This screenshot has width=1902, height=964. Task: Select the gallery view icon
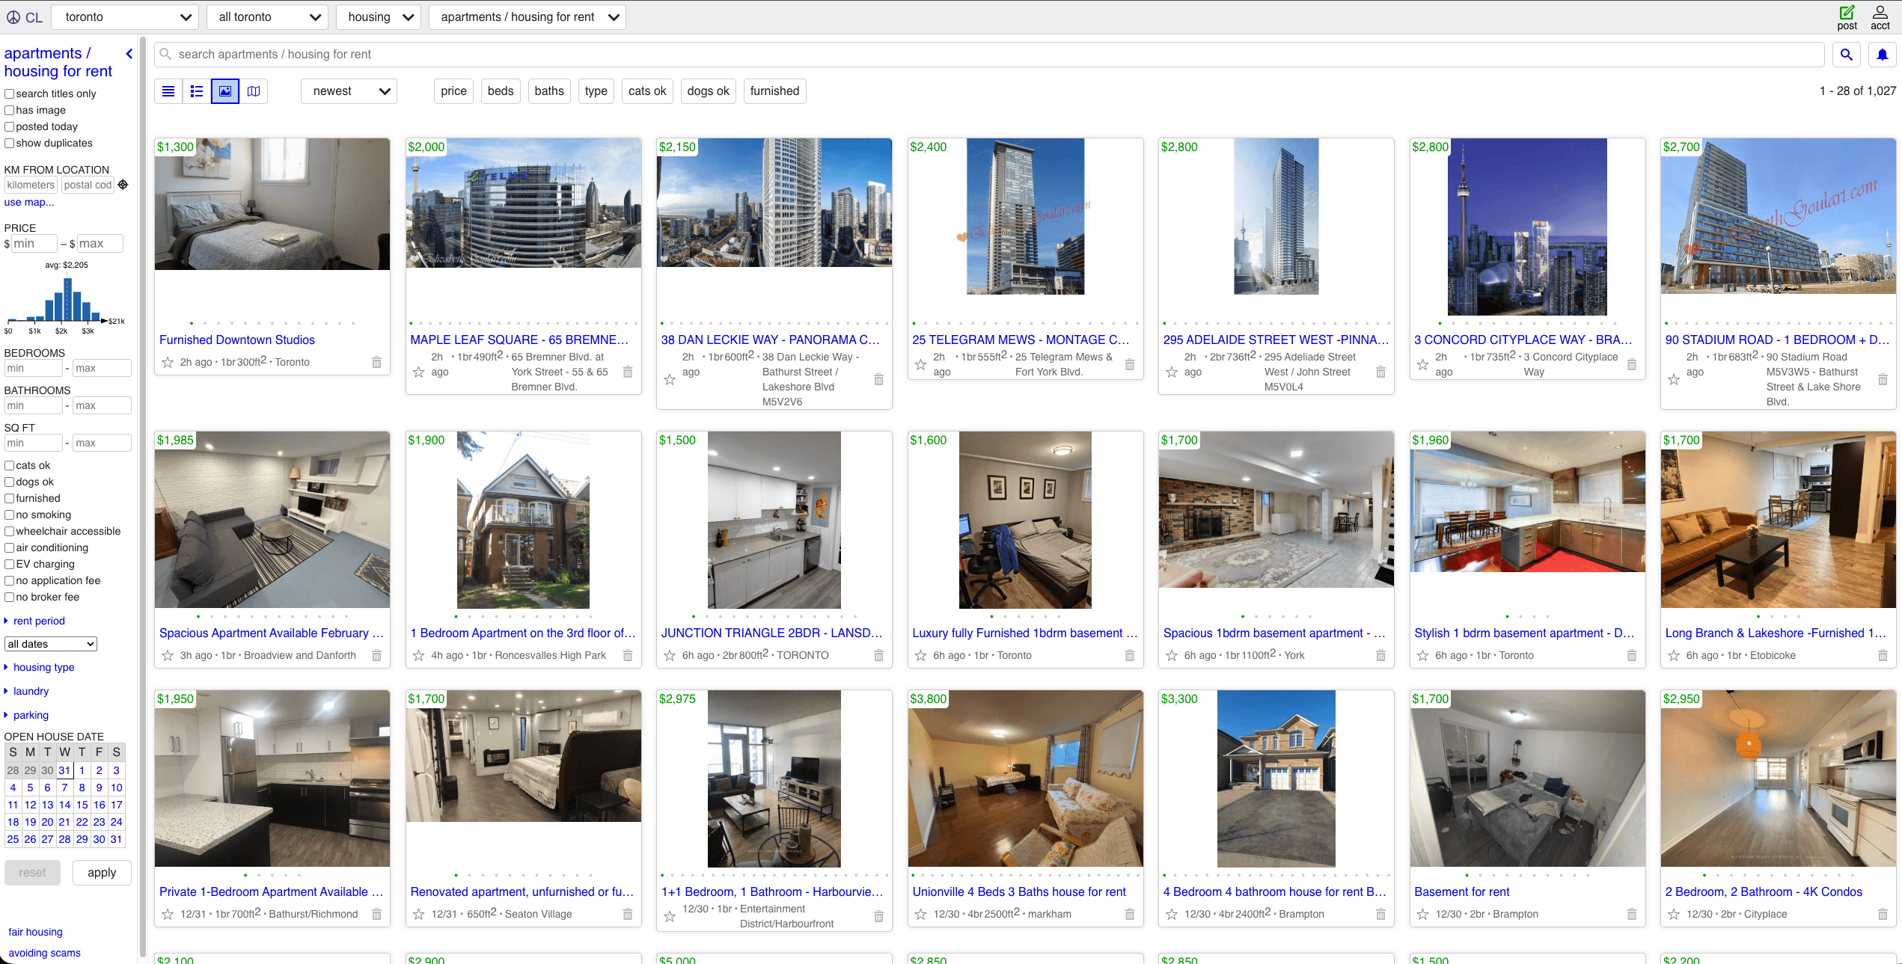pyautogui.click(x=225, y=91)
